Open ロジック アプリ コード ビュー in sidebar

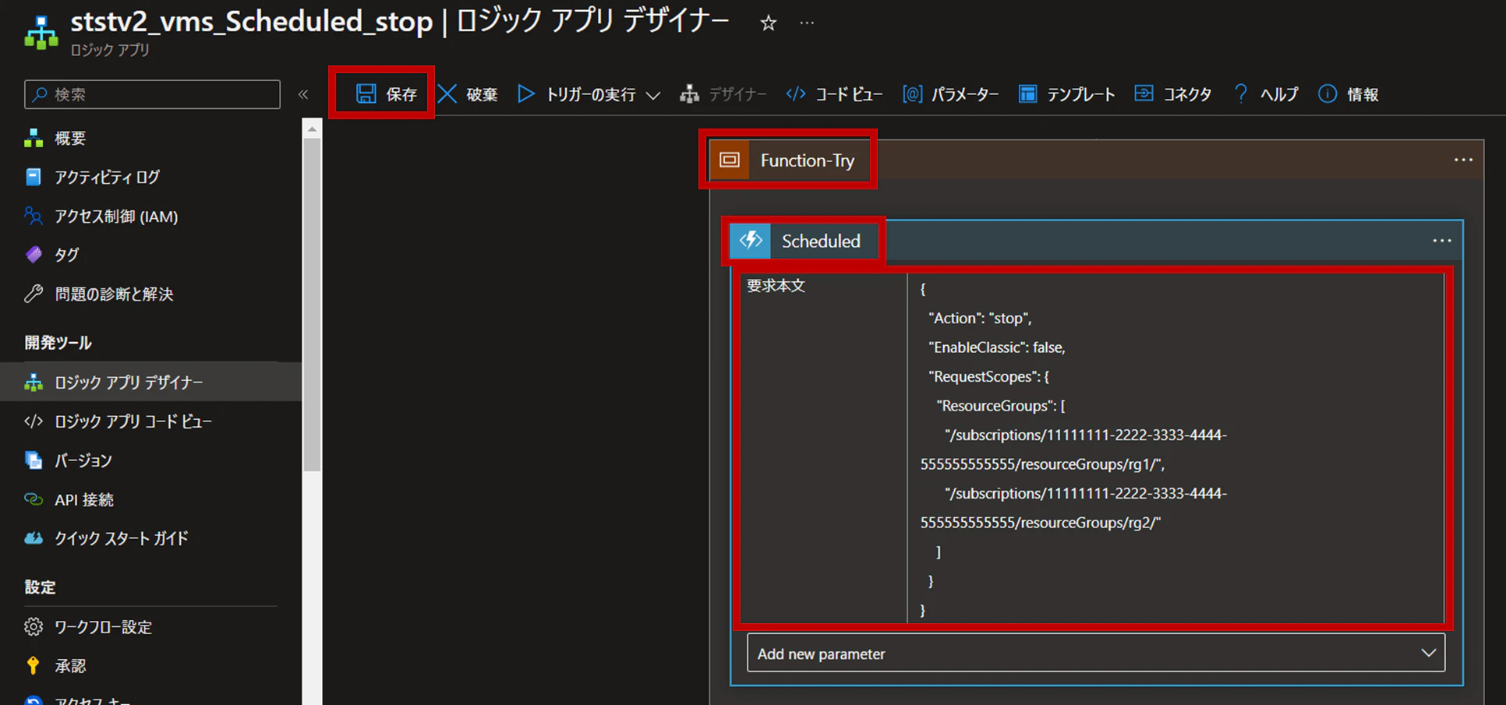(x=150, y=421)
